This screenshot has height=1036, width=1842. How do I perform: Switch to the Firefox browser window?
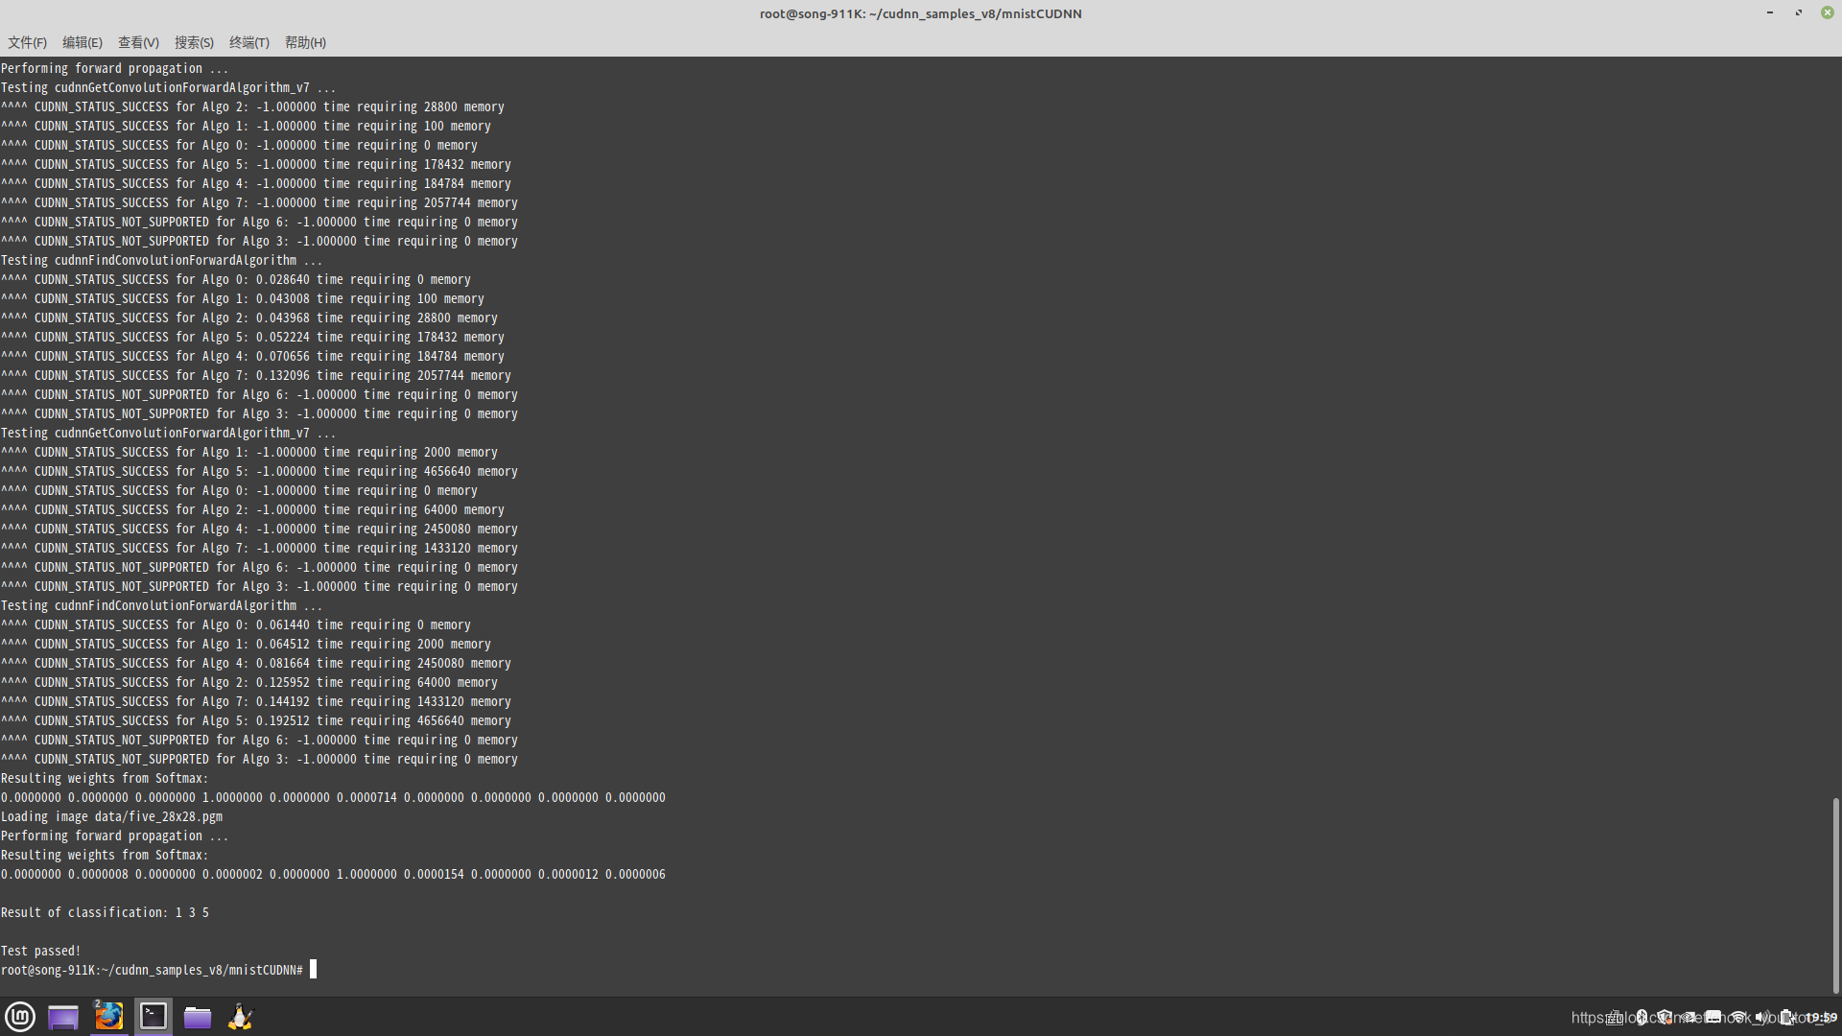tap(108, 1017)
